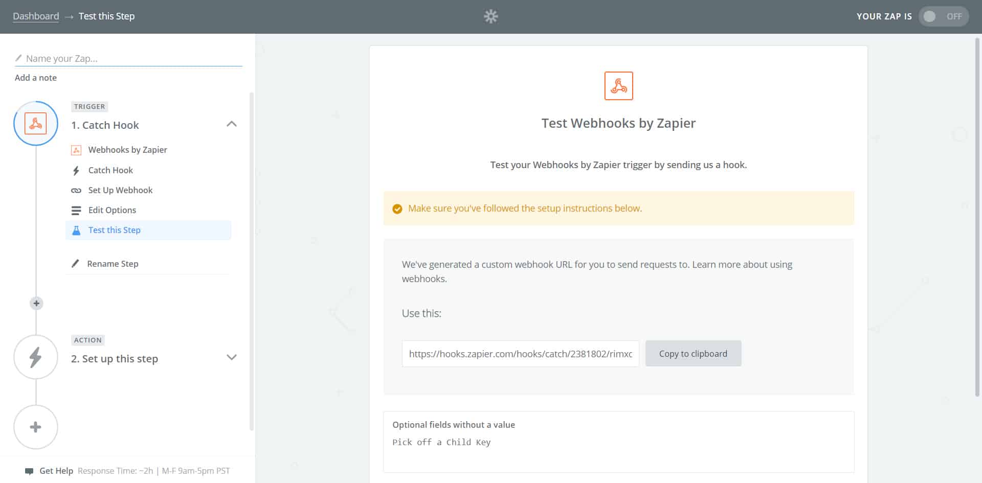Click the ACTION label badge

[x=88, y=340]
